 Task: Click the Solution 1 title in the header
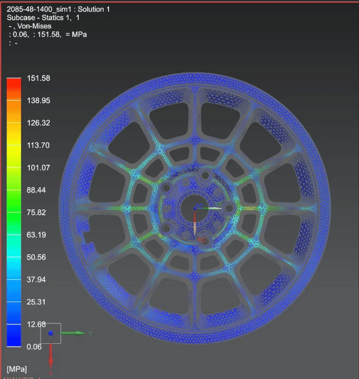[x=93, y=9]
